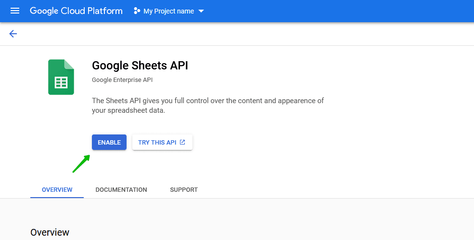
Task: Click the Sheets API description text
Action: 207,106
